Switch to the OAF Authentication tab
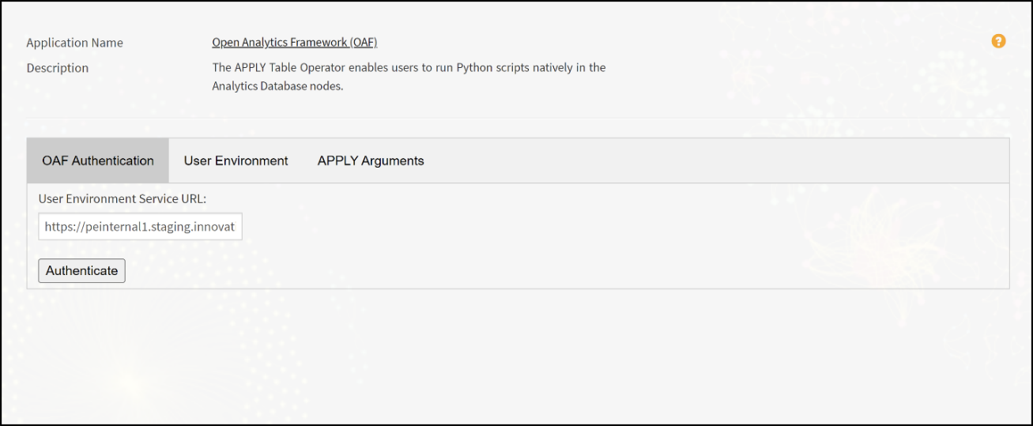This screenshot has width=1033, height=426. click(x=98, y=161)
